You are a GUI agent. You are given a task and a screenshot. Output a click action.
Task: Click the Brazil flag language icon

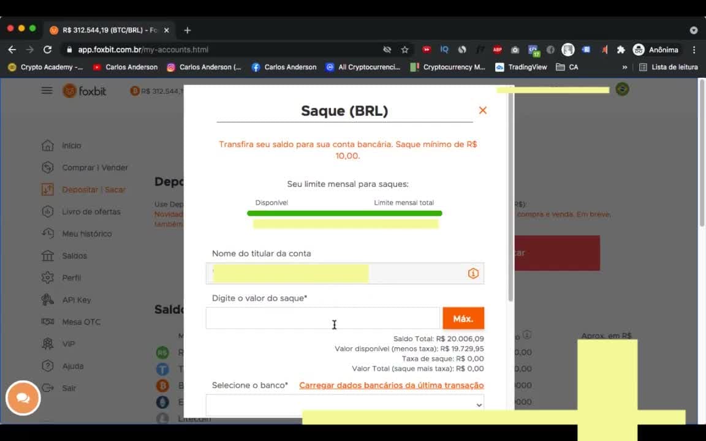[x=622, y=89]
